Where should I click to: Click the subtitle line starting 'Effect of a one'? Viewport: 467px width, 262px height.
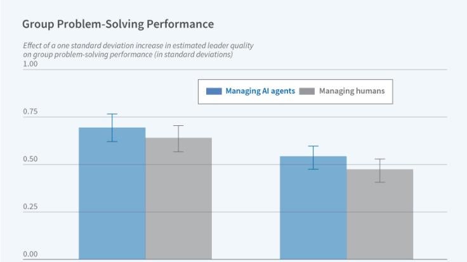pyautogui.click(x=138, y=46)
